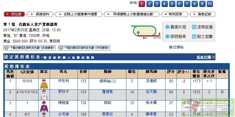Select race number 10

[x=210, y=4]
